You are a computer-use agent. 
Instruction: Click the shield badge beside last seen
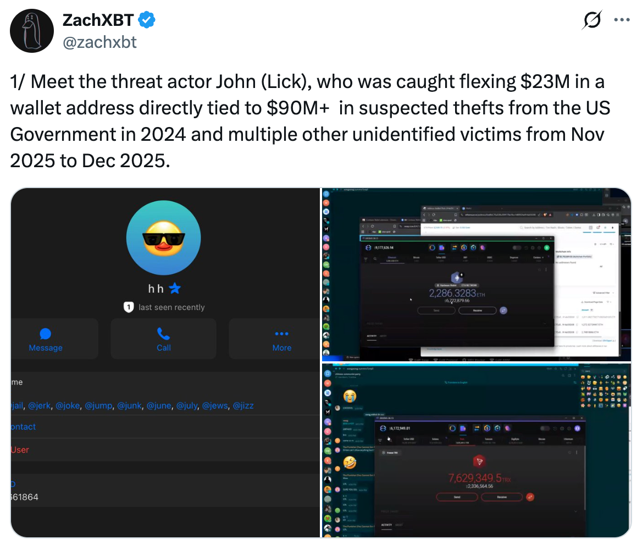pyautogui.click(x=129, y=307)
